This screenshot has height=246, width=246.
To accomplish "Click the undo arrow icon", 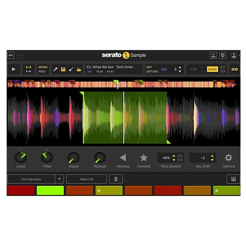I will (x=11, y=55).
